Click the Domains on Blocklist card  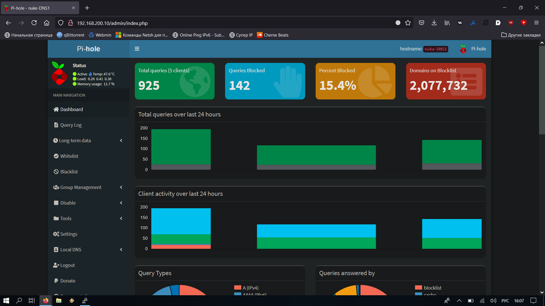tap(446, 81)
